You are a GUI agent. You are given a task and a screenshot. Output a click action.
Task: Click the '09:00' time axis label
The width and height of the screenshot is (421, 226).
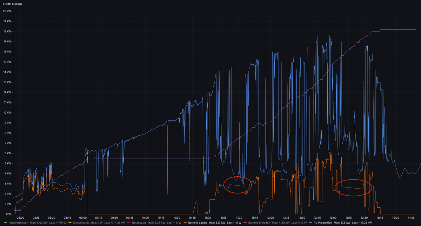(83, 218)
